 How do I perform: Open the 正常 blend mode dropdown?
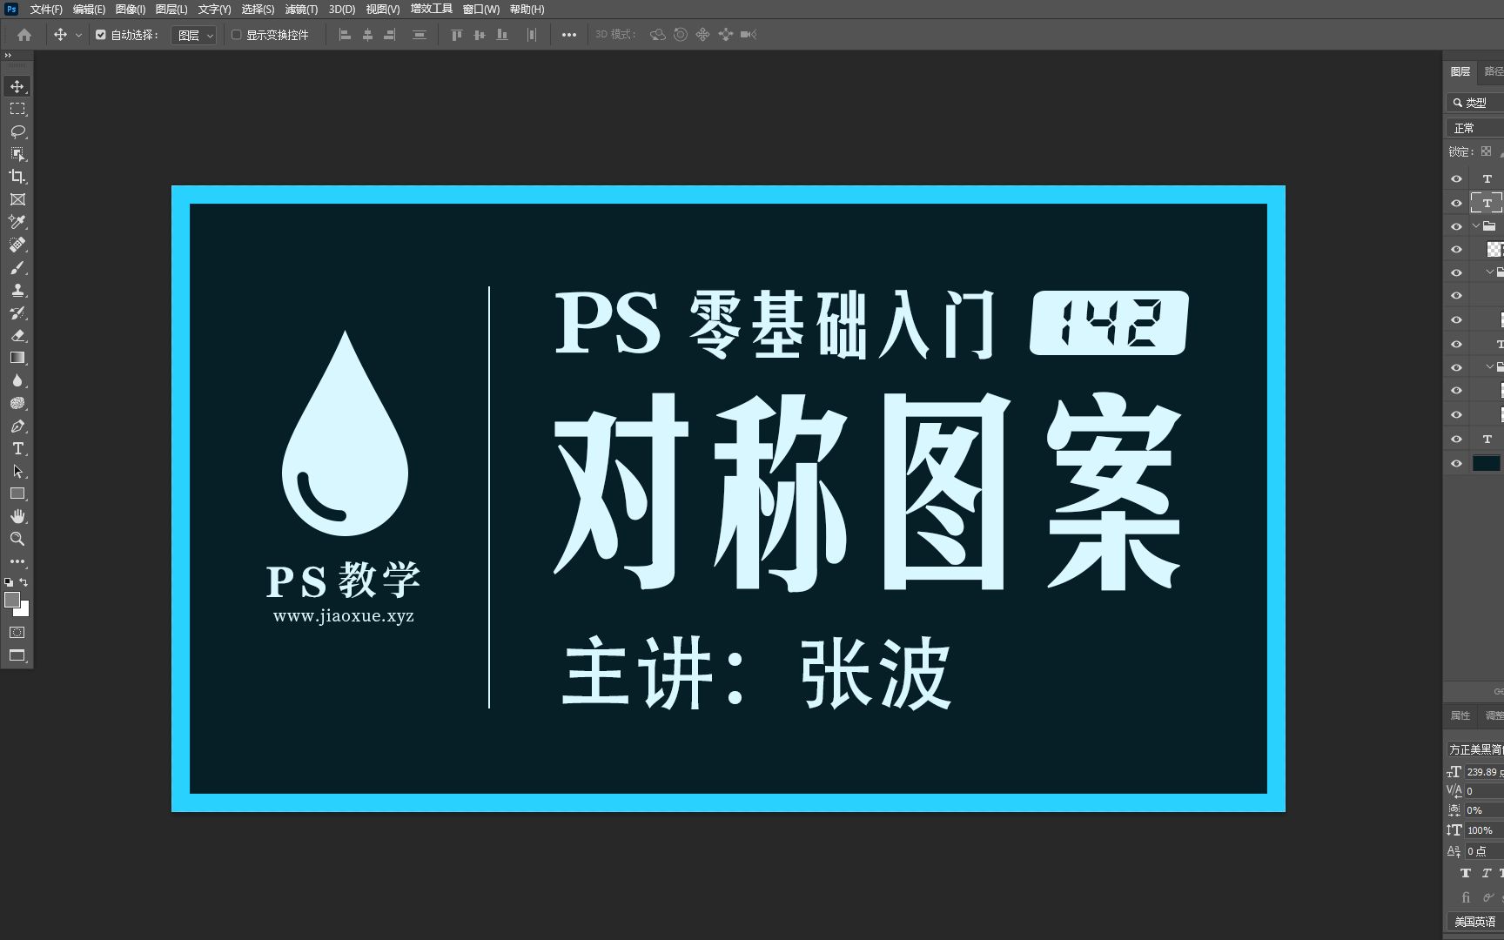pyautogui.click(x=1475, y=128)
